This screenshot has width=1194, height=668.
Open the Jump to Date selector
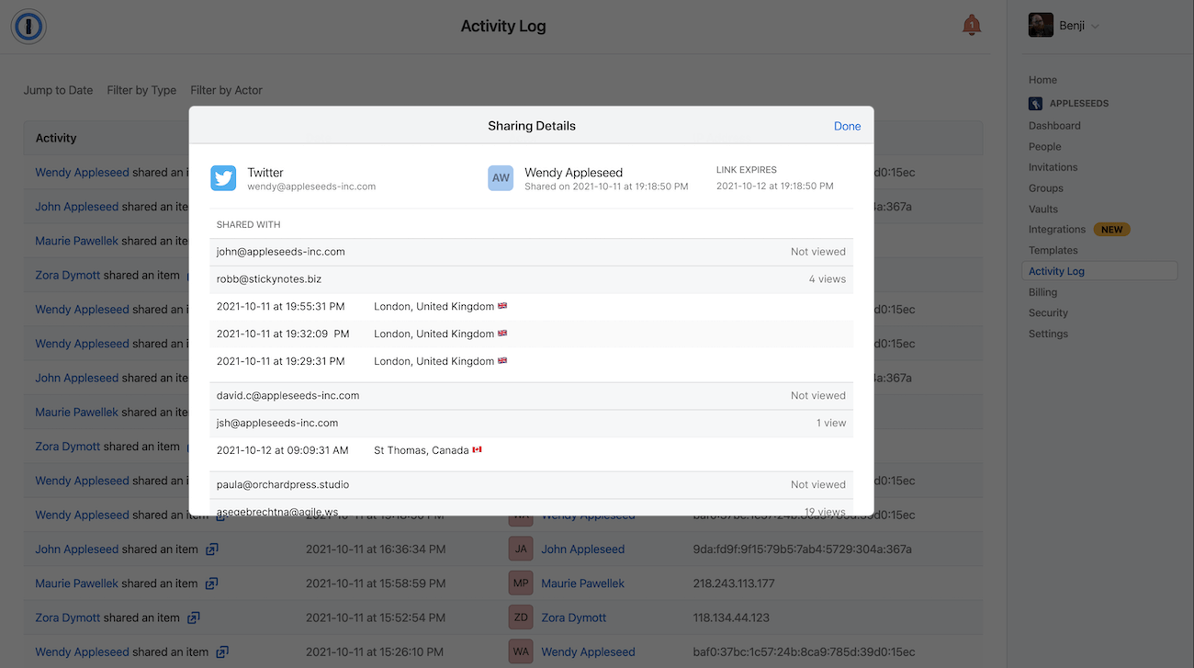(x=58, y=90)
